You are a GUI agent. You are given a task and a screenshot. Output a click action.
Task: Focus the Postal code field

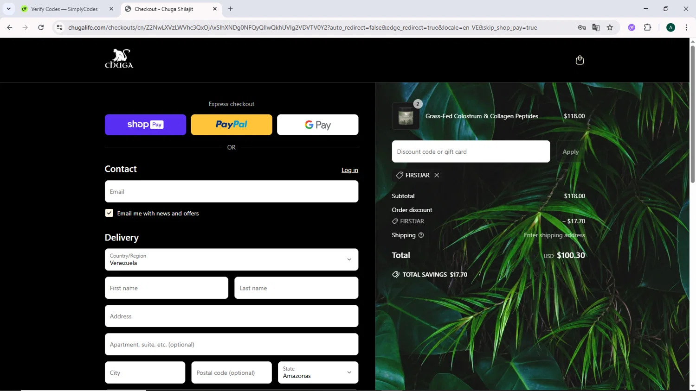click(232, 372)
